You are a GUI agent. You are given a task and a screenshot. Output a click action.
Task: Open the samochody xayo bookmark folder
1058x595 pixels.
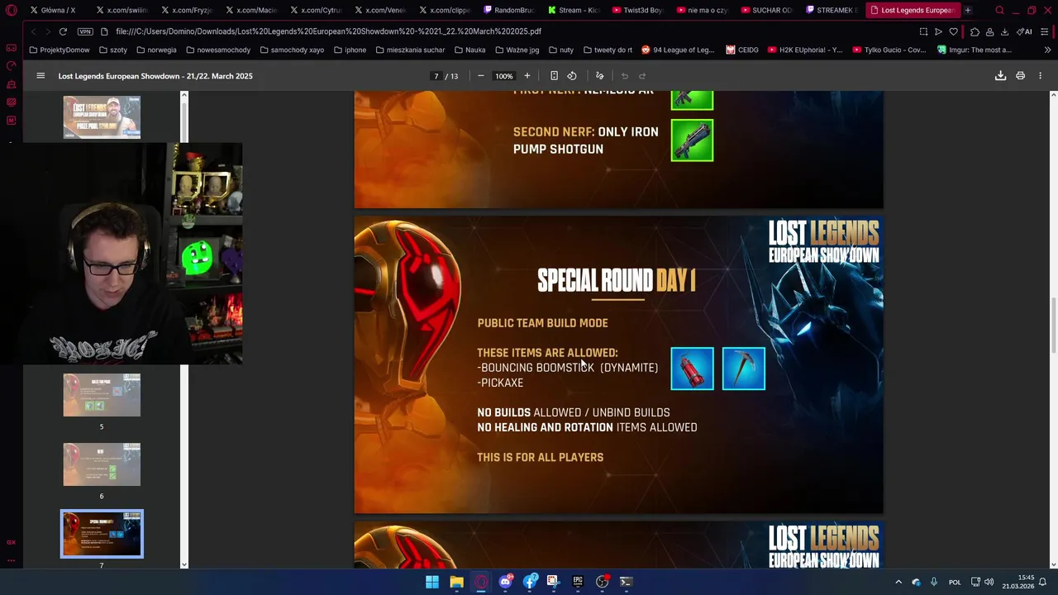(292, 50)
